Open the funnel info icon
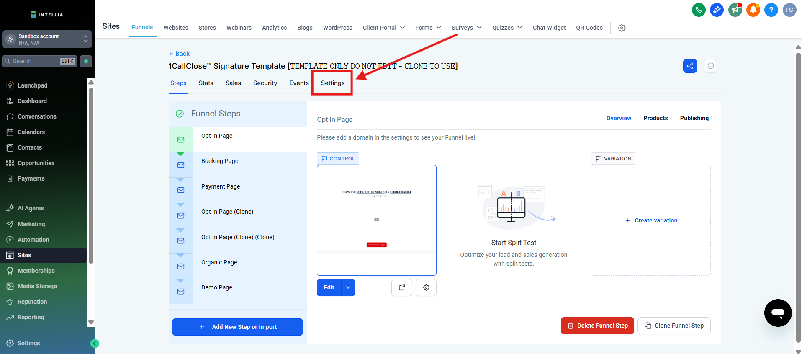 711,66
